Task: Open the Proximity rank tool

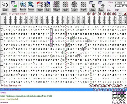Action: (74, 4)
